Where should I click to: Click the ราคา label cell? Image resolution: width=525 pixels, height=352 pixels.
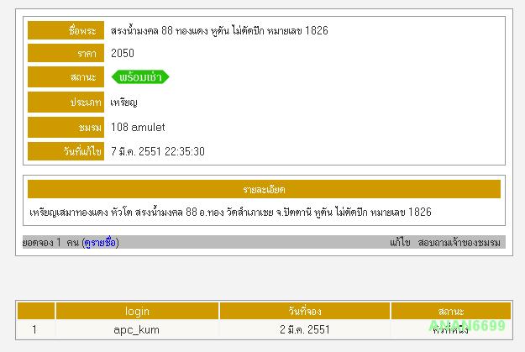pos(66,53)
